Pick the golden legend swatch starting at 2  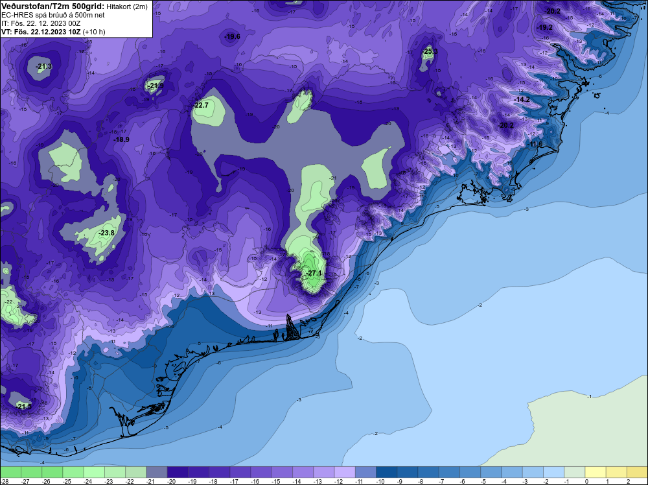tap(638, 472)
